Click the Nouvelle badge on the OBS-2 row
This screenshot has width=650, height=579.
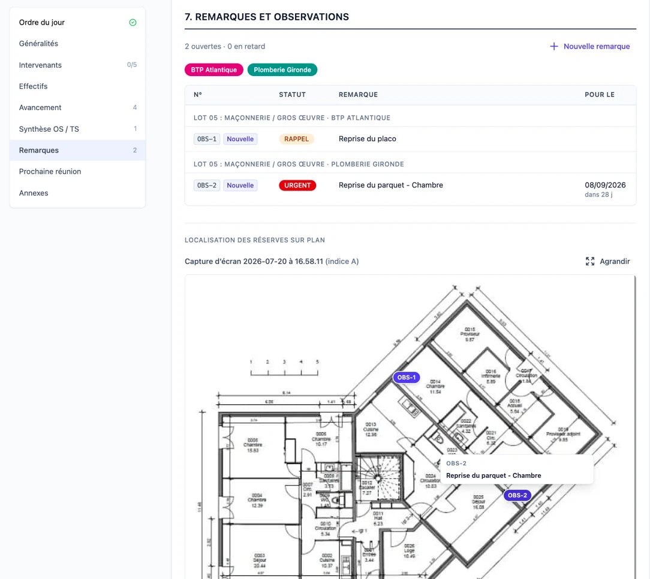240,186
